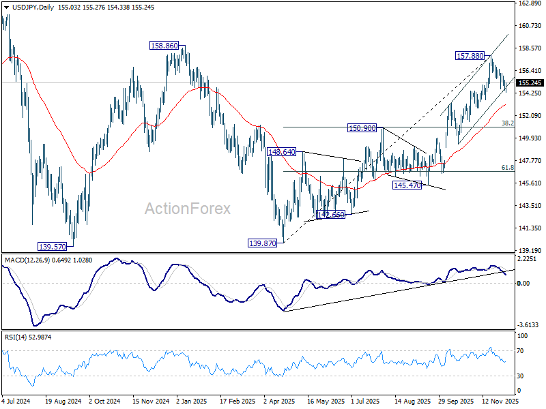Click the current price tag 155.245

530,82
